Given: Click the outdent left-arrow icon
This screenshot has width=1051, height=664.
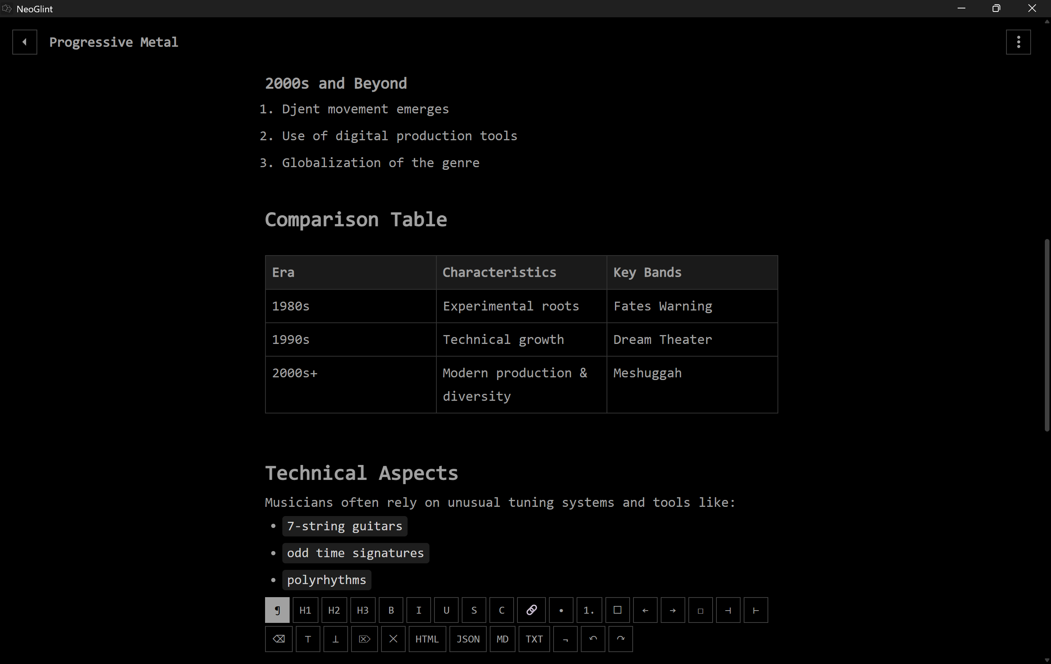Looking at the screenshot, I should (645, 610).
